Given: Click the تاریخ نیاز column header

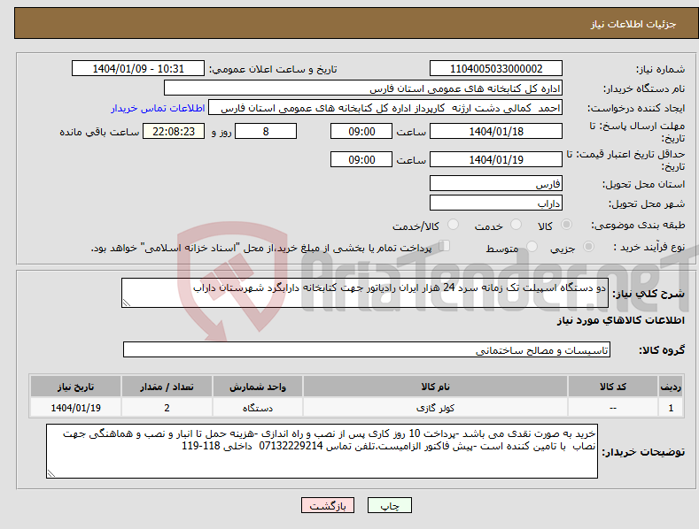Looking at the screenshot, I should click(76, 387).
